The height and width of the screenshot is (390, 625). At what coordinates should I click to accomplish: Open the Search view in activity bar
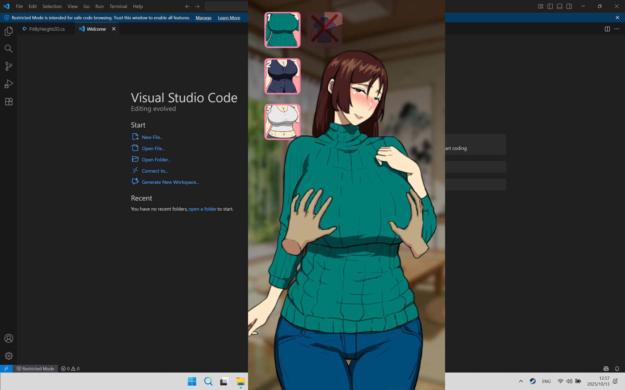[9, 49]
